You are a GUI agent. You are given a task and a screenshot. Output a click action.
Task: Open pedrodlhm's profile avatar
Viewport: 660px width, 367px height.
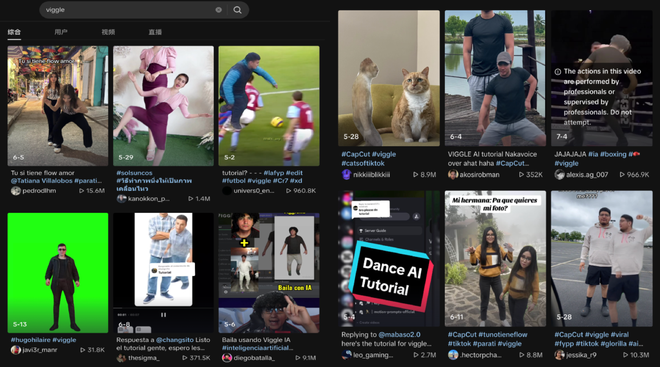[x=15, y=191]
